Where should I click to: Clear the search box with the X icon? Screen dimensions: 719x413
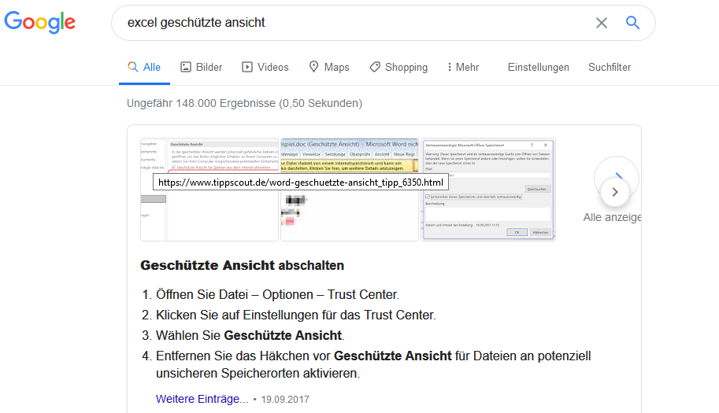pyautogui.click(x=601, y=23)
